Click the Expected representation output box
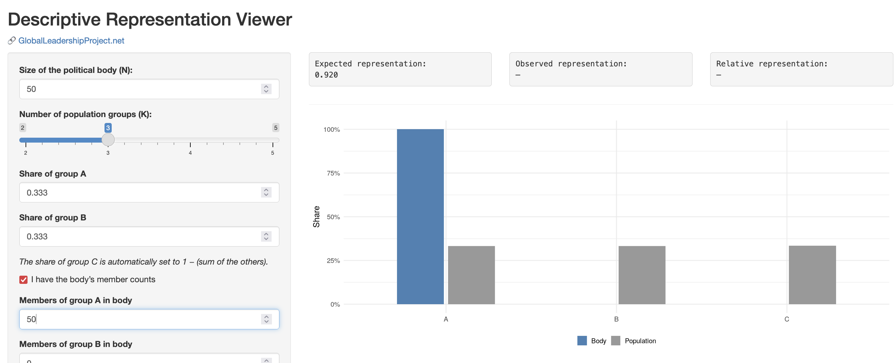Viewport: 895px width, 363px height. pyautogui.click(x=400, y=69)
